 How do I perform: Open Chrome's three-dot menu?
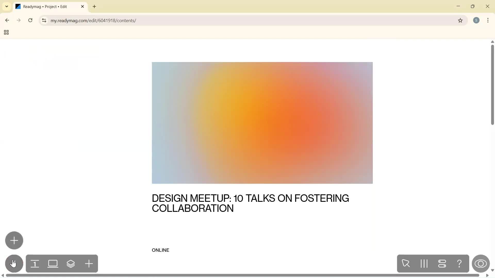(488, 21)
